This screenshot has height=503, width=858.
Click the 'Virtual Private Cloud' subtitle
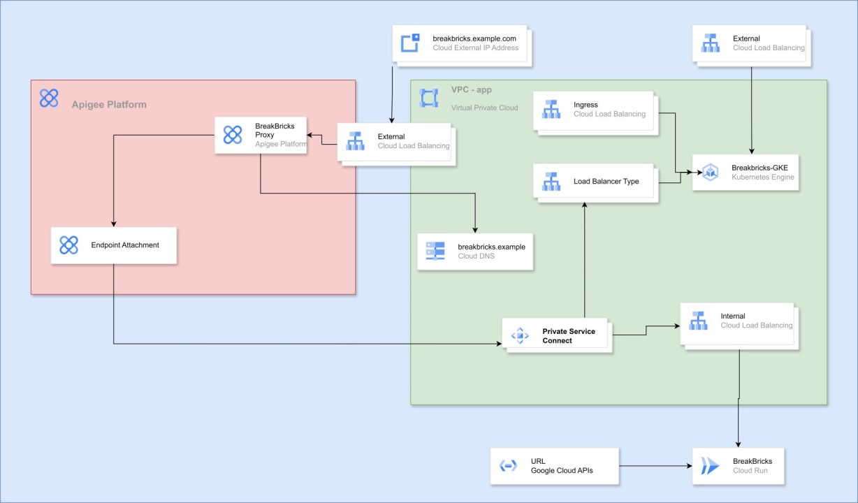tap(485, 108)
